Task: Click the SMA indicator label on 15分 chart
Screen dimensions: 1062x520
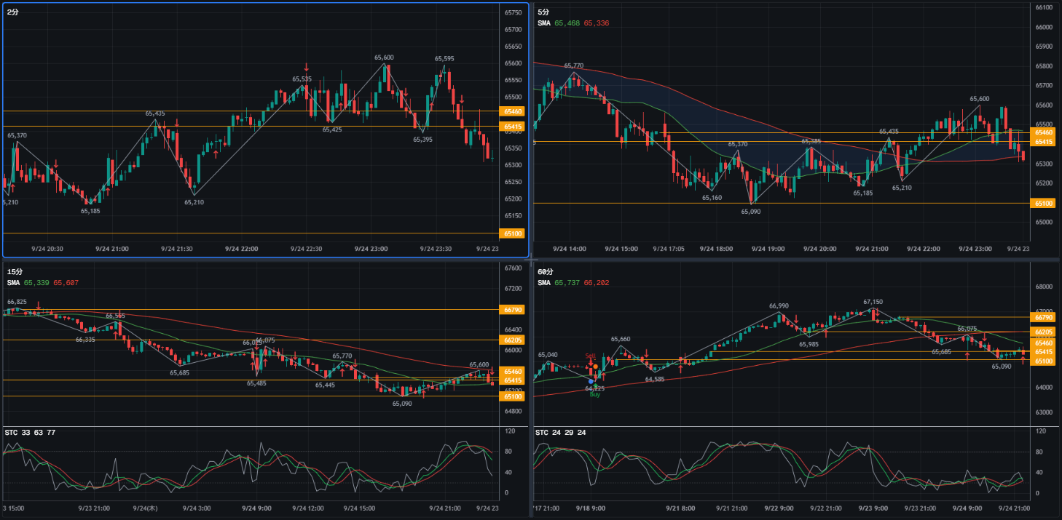Action: click(13, 281)
